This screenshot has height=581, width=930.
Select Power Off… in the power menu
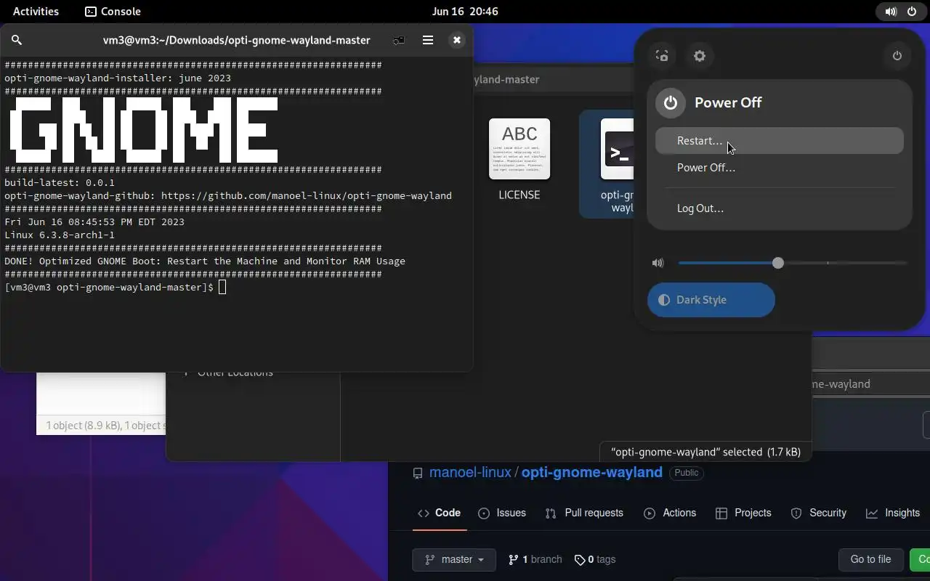[780, 168]
